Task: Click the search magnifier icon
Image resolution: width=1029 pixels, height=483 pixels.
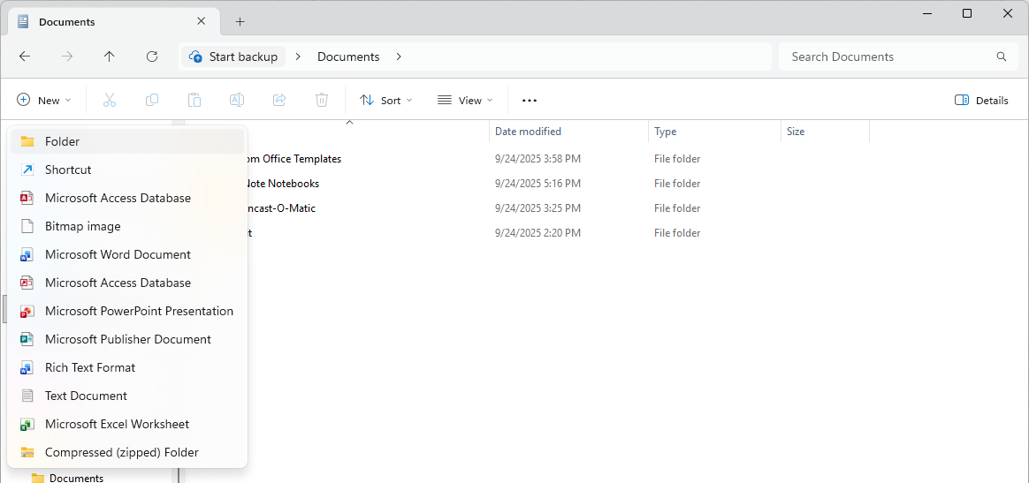Action: (x=1002, y=57)
